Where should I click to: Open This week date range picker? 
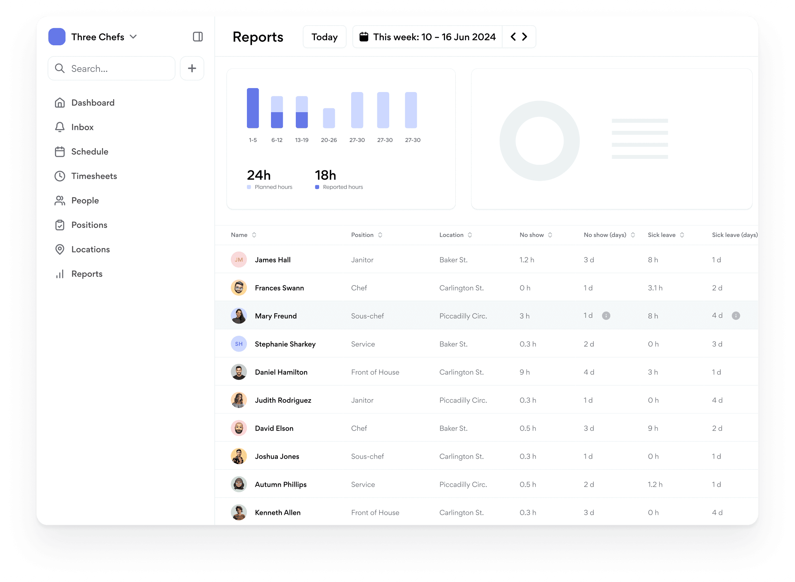434,37
